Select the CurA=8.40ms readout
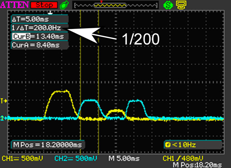 pos(40,45)
